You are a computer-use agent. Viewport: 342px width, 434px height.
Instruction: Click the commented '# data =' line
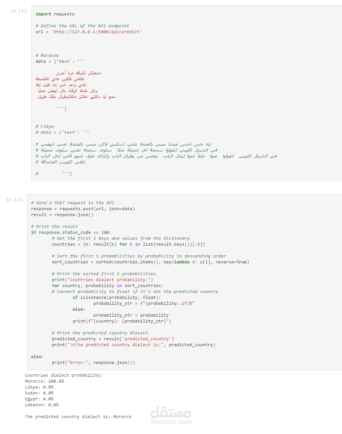click(63, 132)
